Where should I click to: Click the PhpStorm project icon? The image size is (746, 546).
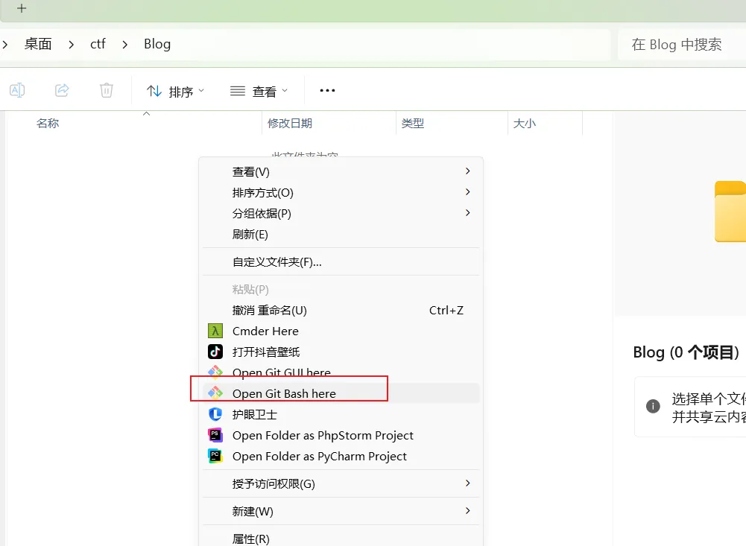215,435
